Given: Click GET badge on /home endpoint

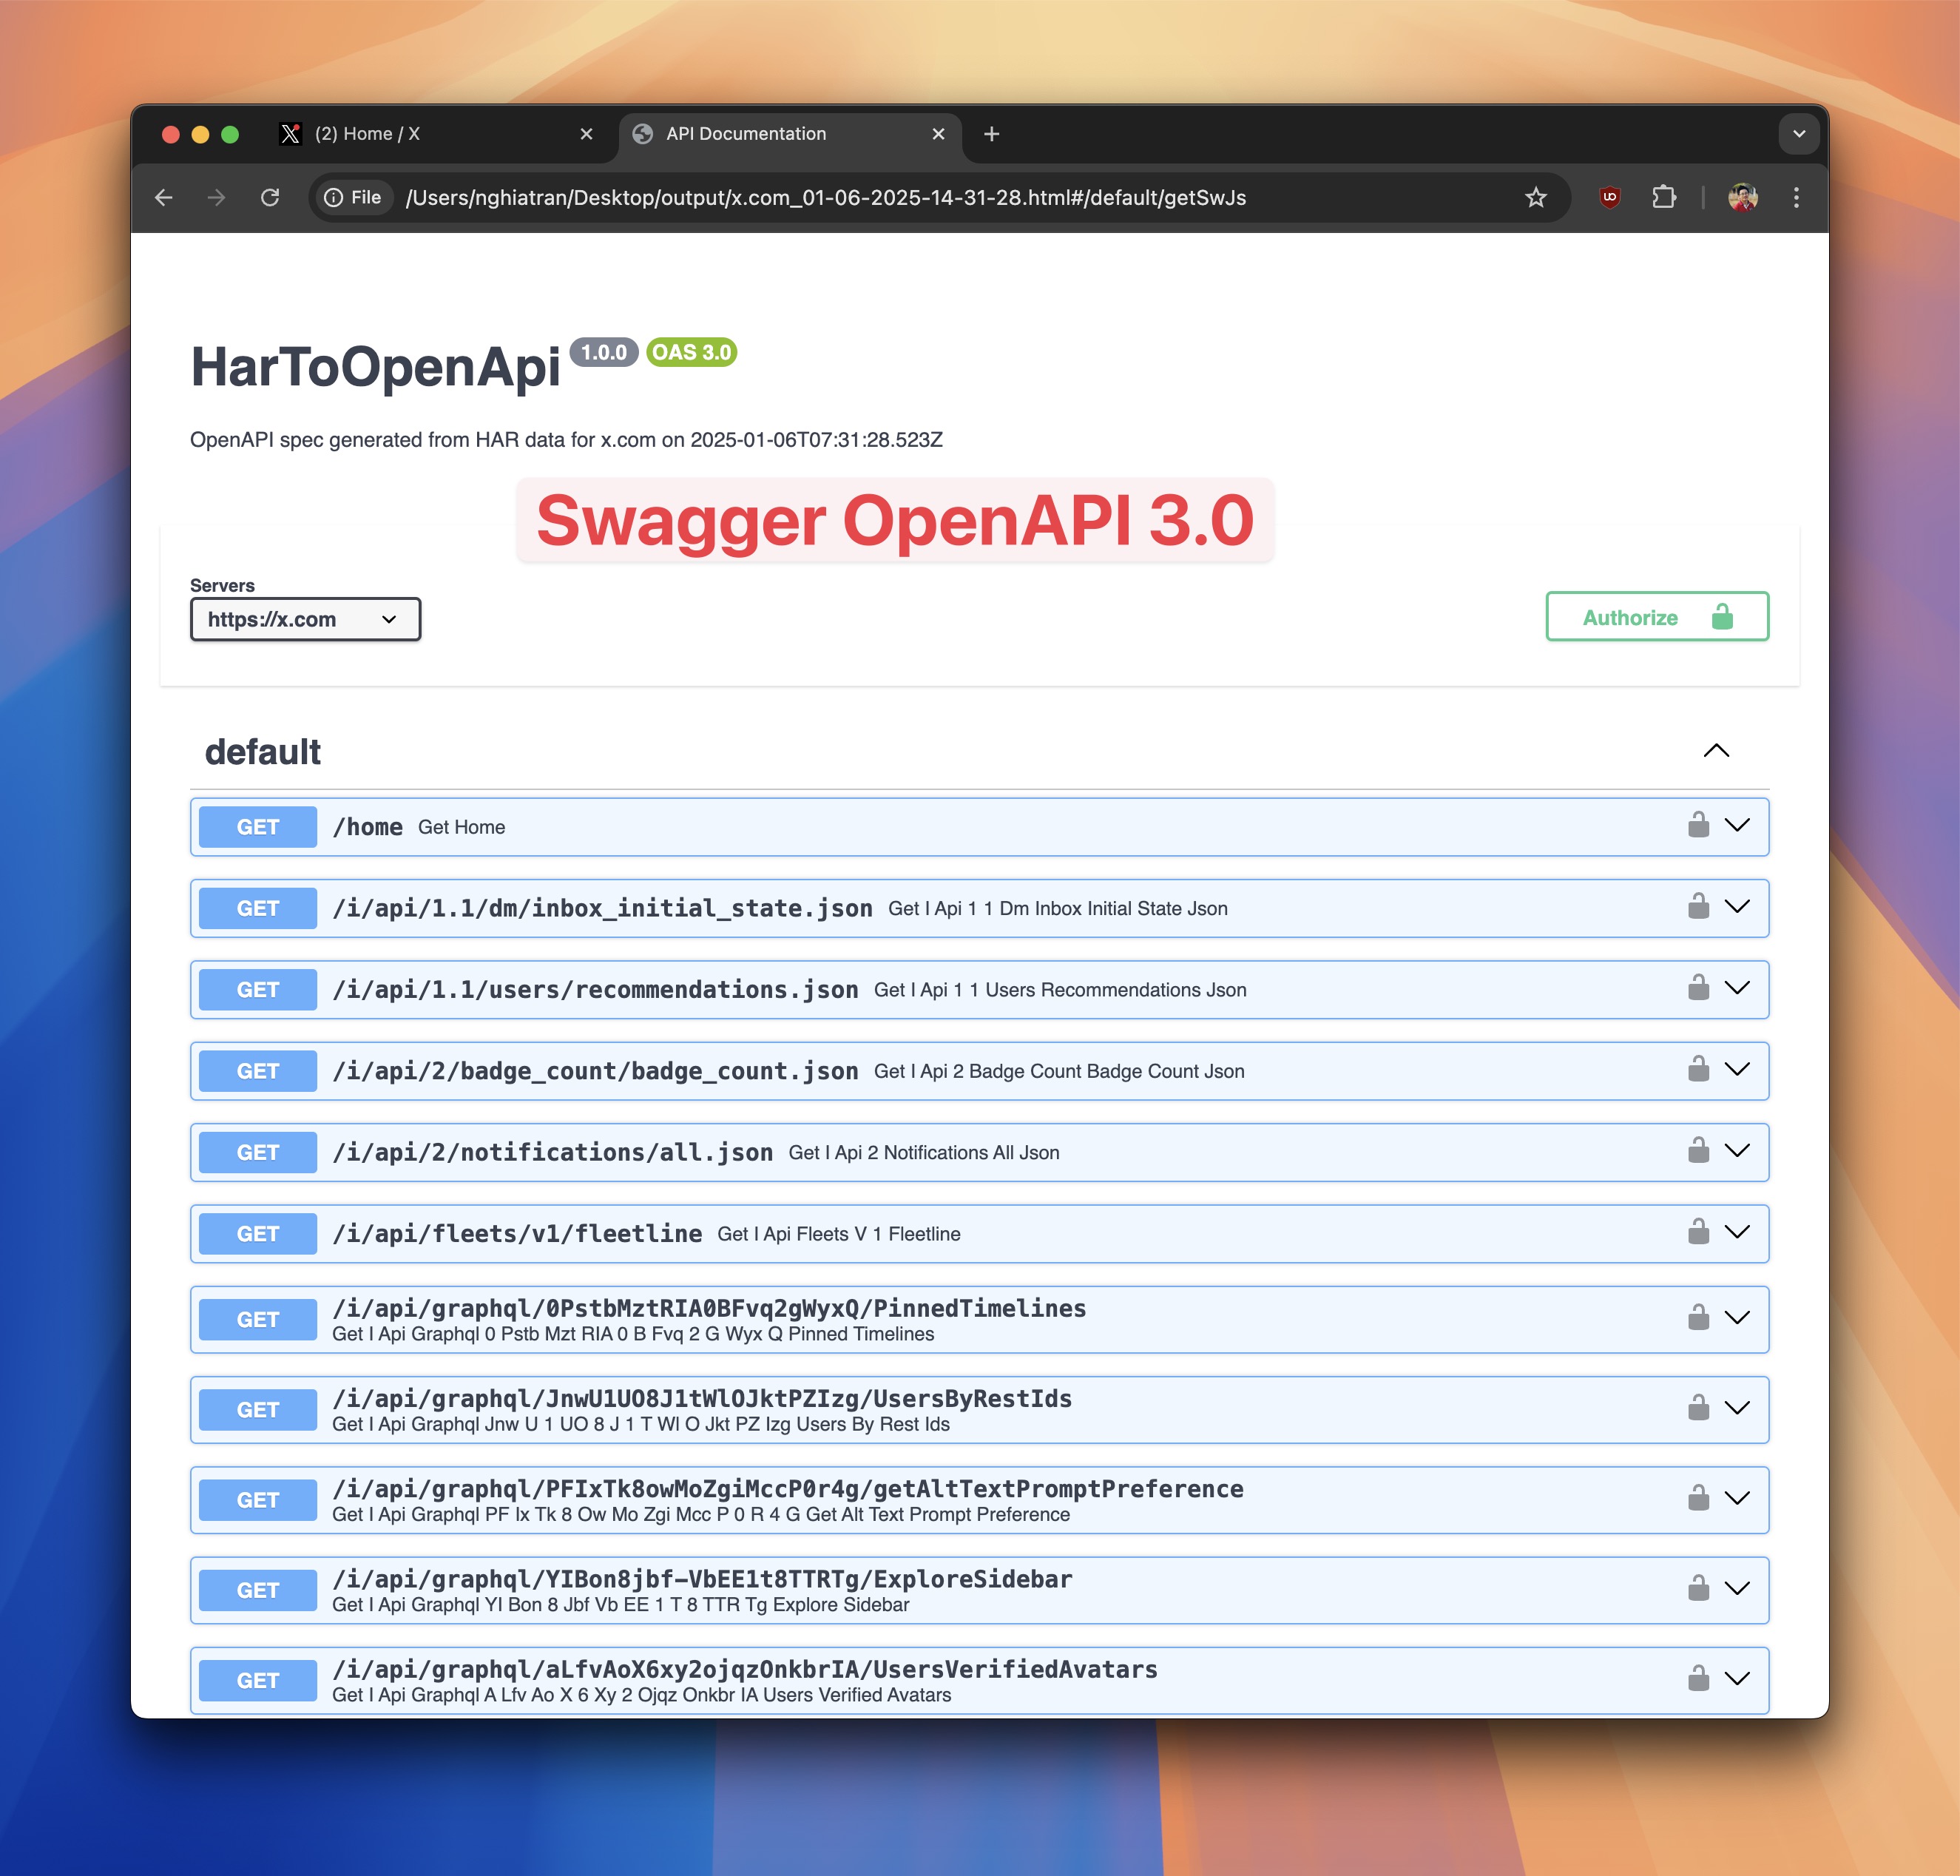Looking at the screenshot, I should [x=258, y=827].
